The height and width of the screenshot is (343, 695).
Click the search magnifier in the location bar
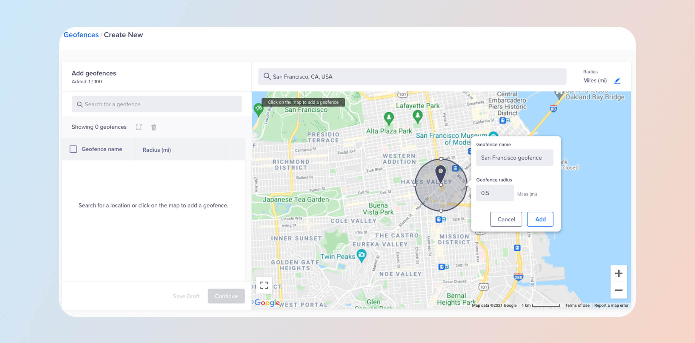tap(267, 76)
